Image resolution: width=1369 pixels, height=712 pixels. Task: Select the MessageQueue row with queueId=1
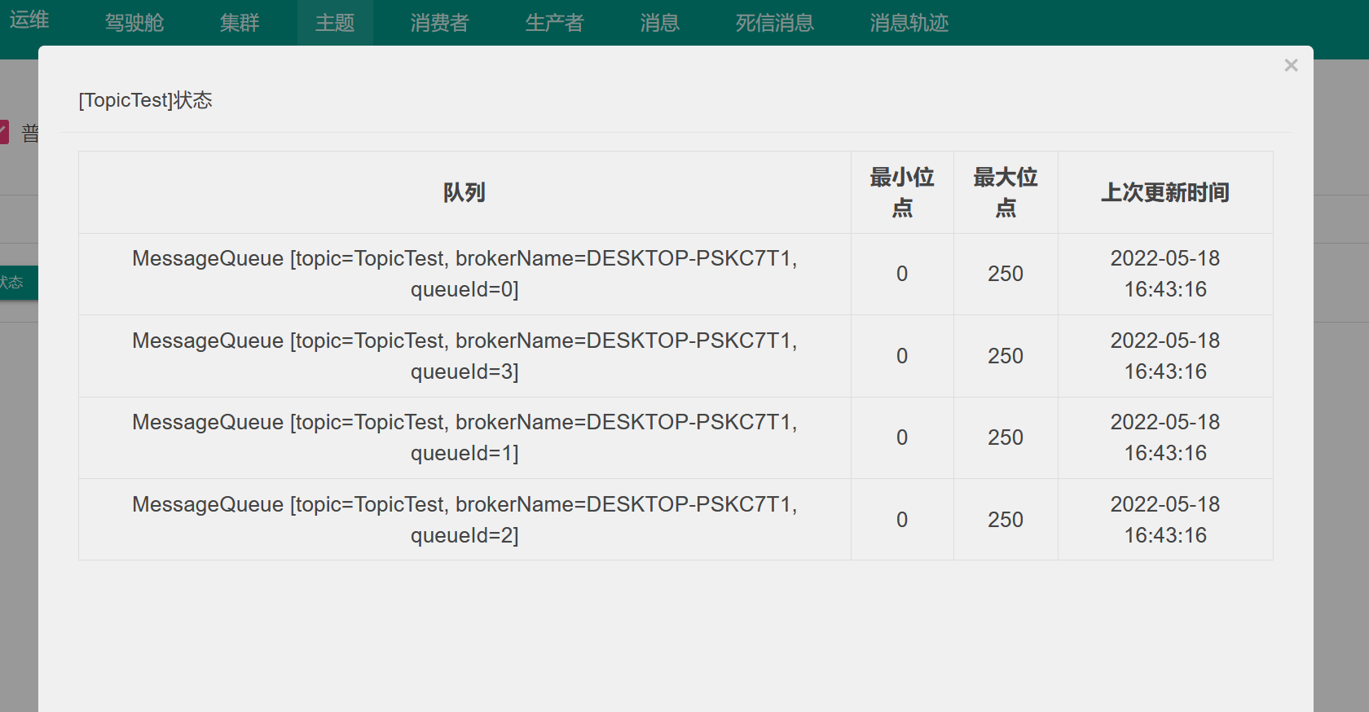464,437
